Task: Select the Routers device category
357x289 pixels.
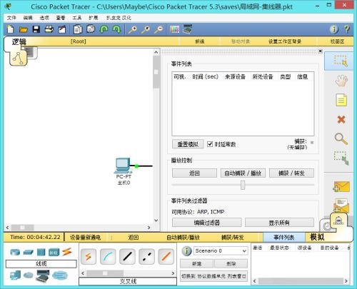Action: [x=15, y=252]
